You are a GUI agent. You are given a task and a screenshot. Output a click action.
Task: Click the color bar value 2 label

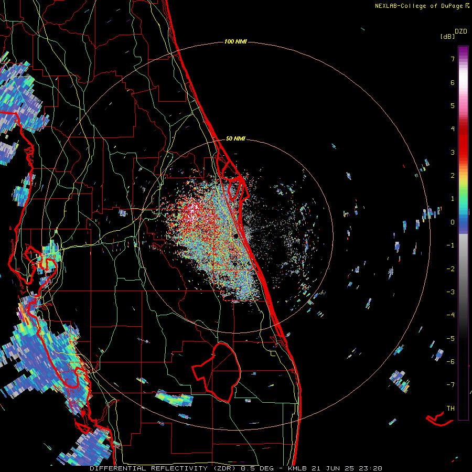[x=453, y=176]
